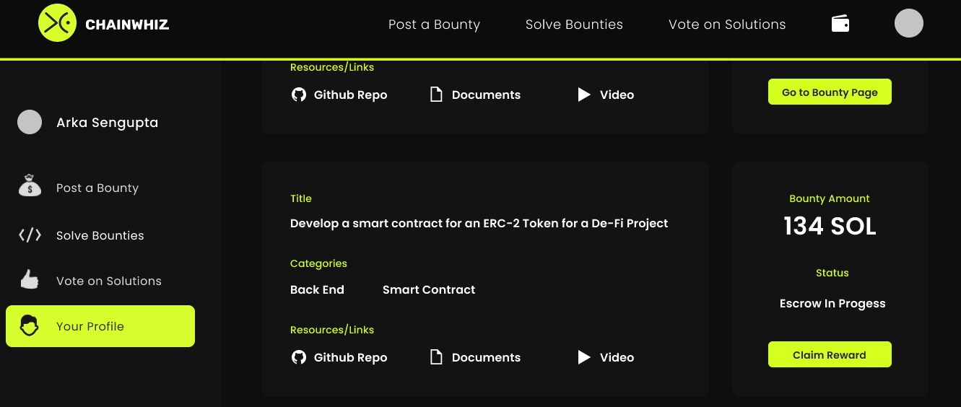The image size is (961, 407).
Task: Click Arka Sengupta's sidebar avatar
Action: tap(30, 122)
